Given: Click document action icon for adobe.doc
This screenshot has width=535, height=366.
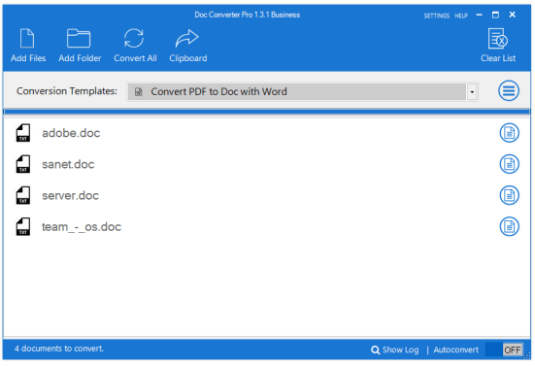Looking at the screenshot, I should 509,133.
